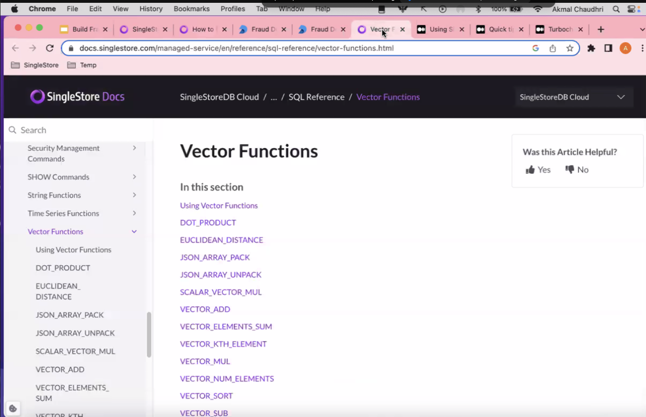Open the SingleStoreDB Cloud version dropdown

point(573,97)
